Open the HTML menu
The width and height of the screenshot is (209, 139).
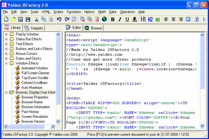[x=46, y=12]
